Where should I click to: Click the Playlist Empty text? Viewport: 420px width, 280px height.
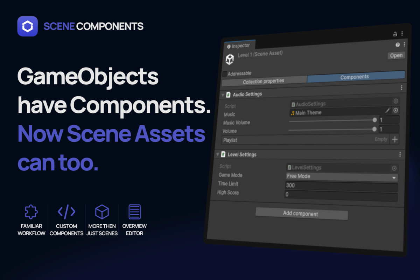(381, 139)
